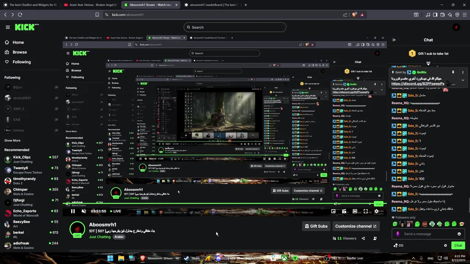Open recommended channel Kick_Clipz
Screen dimensions: 470x264
pyautogui.click(x=31, y=159)
